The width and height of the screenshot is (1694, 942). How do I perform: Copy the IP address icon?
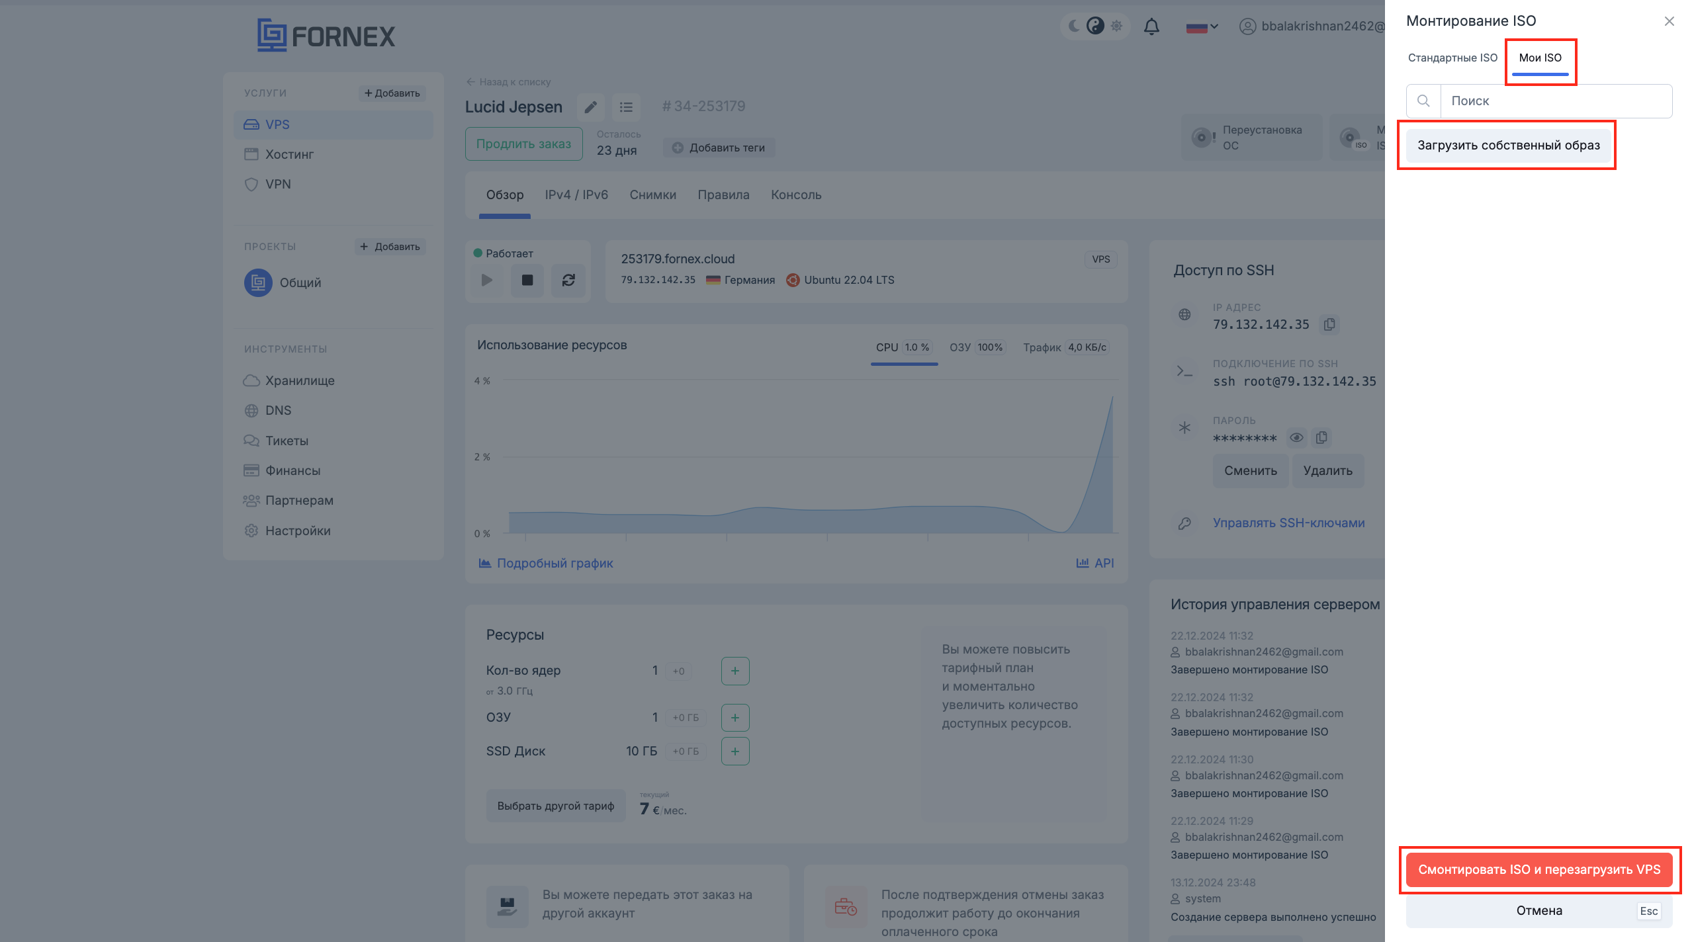point(1329,324)
